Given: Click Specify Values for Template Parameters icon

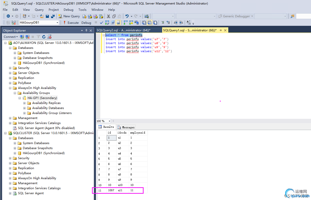Looking at the screenshot, I should 188,23.
